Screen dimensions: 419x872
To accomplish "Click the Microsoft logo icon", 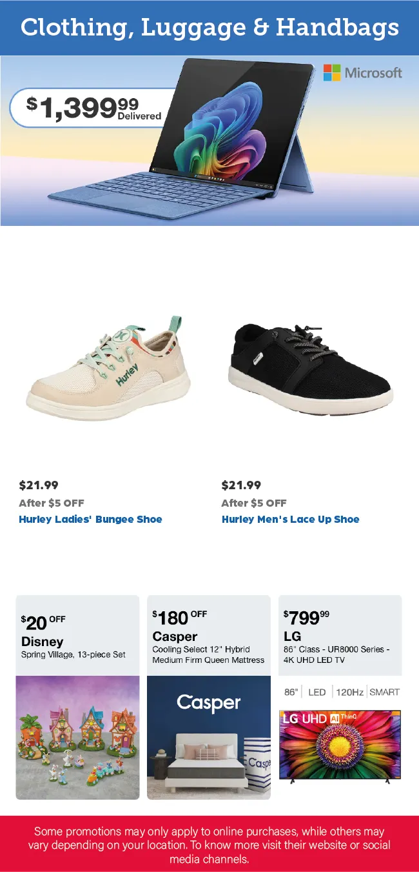I will [332, 72].
